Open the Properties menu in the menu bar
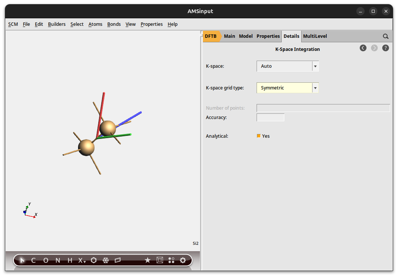 152,24
